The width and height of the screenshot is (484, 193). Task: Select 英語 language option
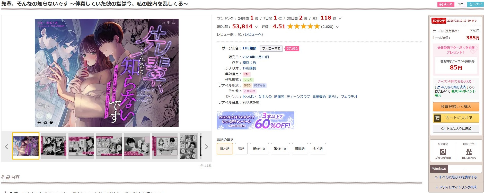241,149
